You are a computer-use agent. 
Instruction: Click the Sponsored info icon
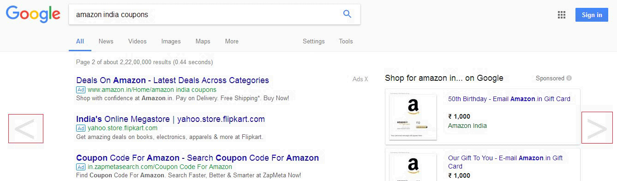point(569,78)
